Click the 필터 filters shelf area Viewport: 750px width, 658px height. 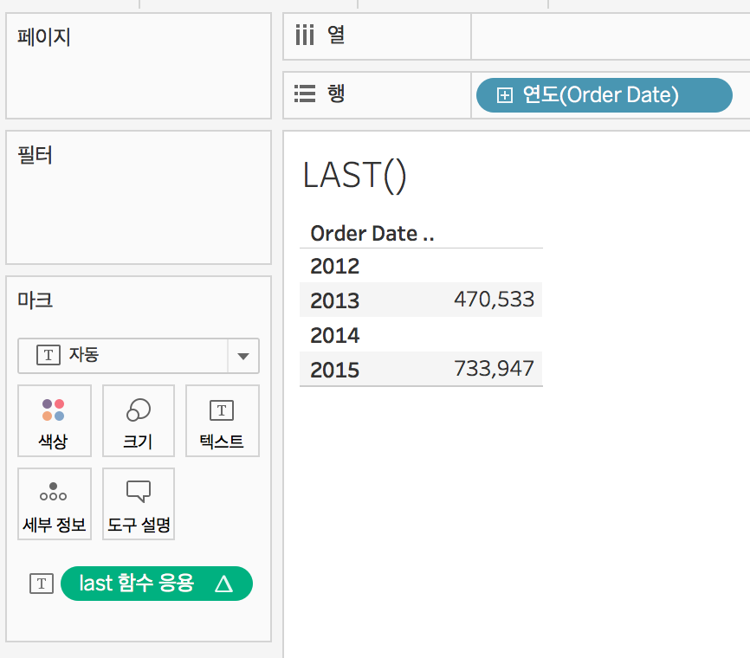(x=139, y=197)
